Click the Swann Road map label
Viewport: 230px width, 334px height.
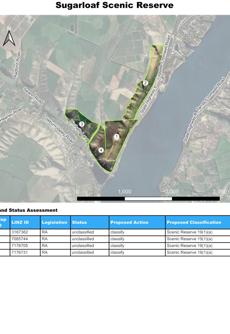coord(33,96)
